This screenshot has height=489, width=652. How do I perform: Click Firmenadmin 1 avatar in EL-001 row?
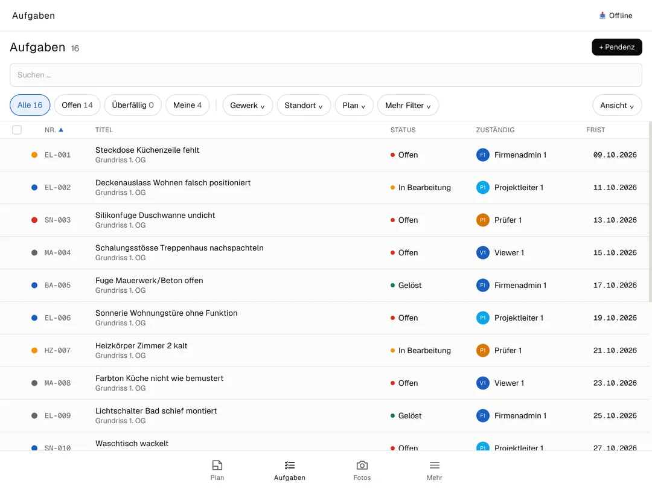pos(483,155)
